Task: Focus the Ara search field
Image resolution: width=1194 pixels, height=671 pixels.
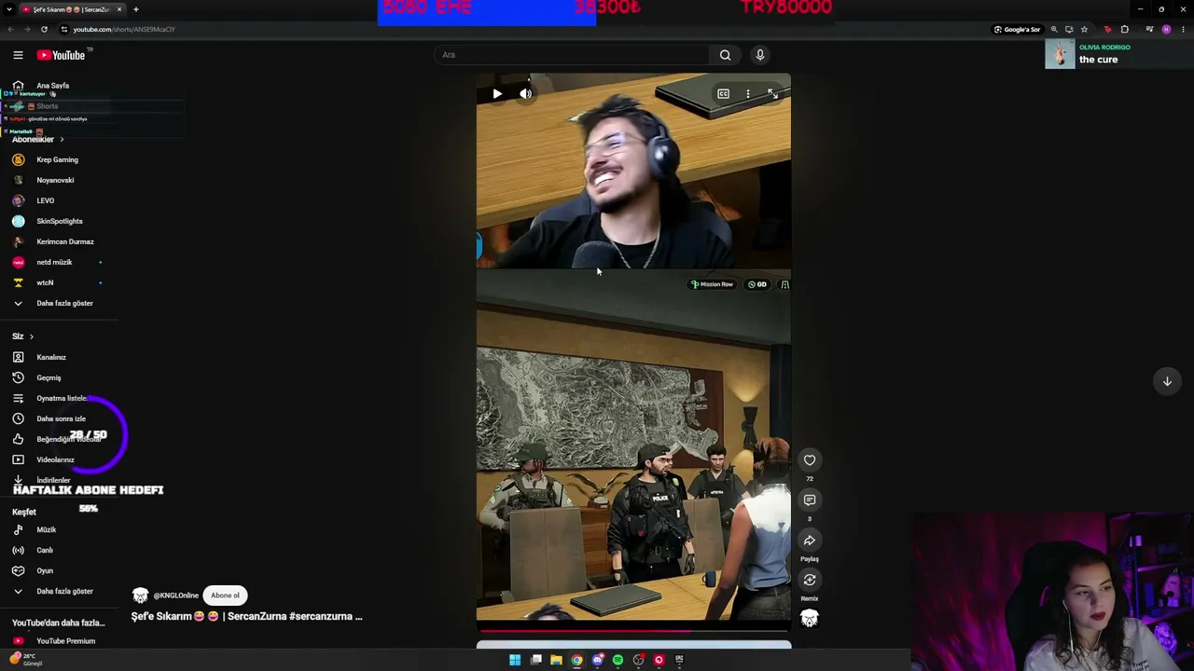Action: [572, 55]
